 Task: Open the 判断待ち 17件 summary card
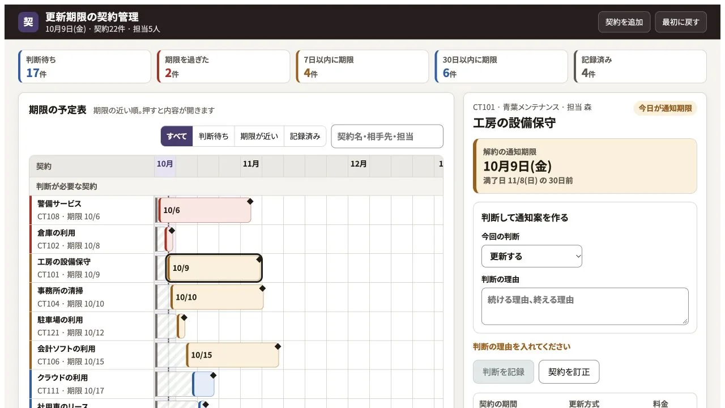[x=85, y=66]
